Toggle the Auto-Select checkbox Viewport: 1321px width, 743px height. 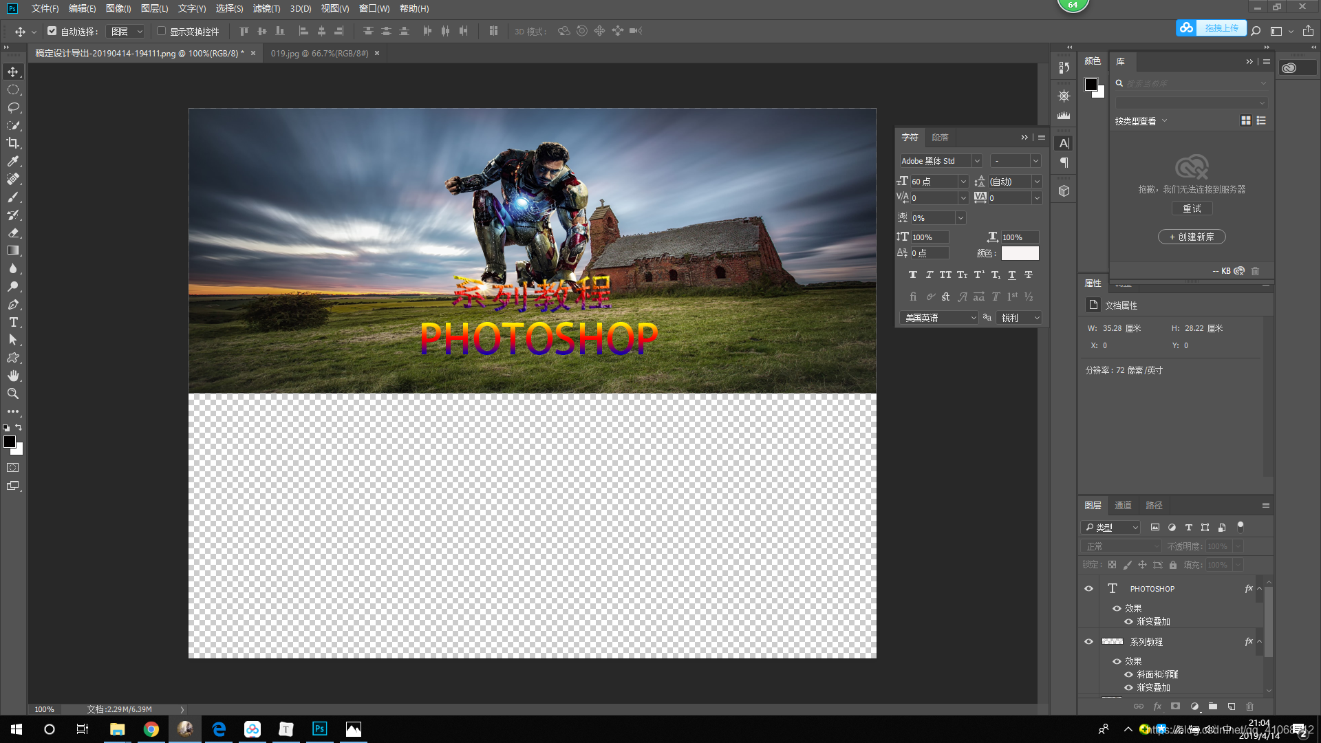(x=52, y=31)
